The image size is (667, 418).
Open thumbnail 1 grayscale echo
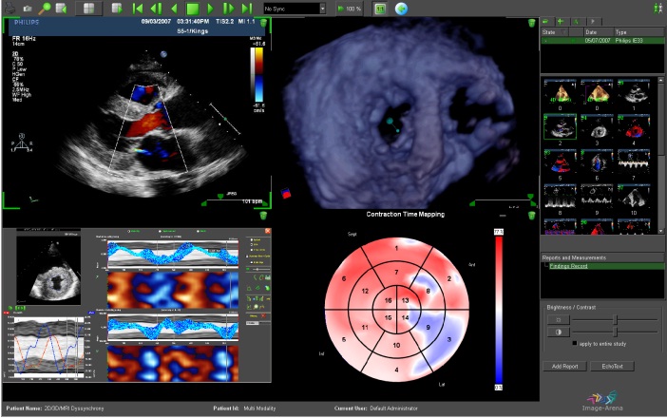point(634,92)
